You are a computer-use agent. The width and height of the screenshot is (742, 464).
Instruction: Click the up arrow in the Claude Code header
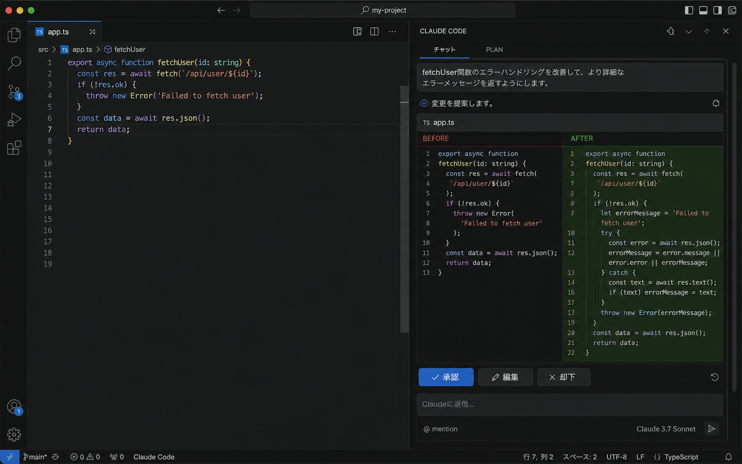[x=707, y=31]
